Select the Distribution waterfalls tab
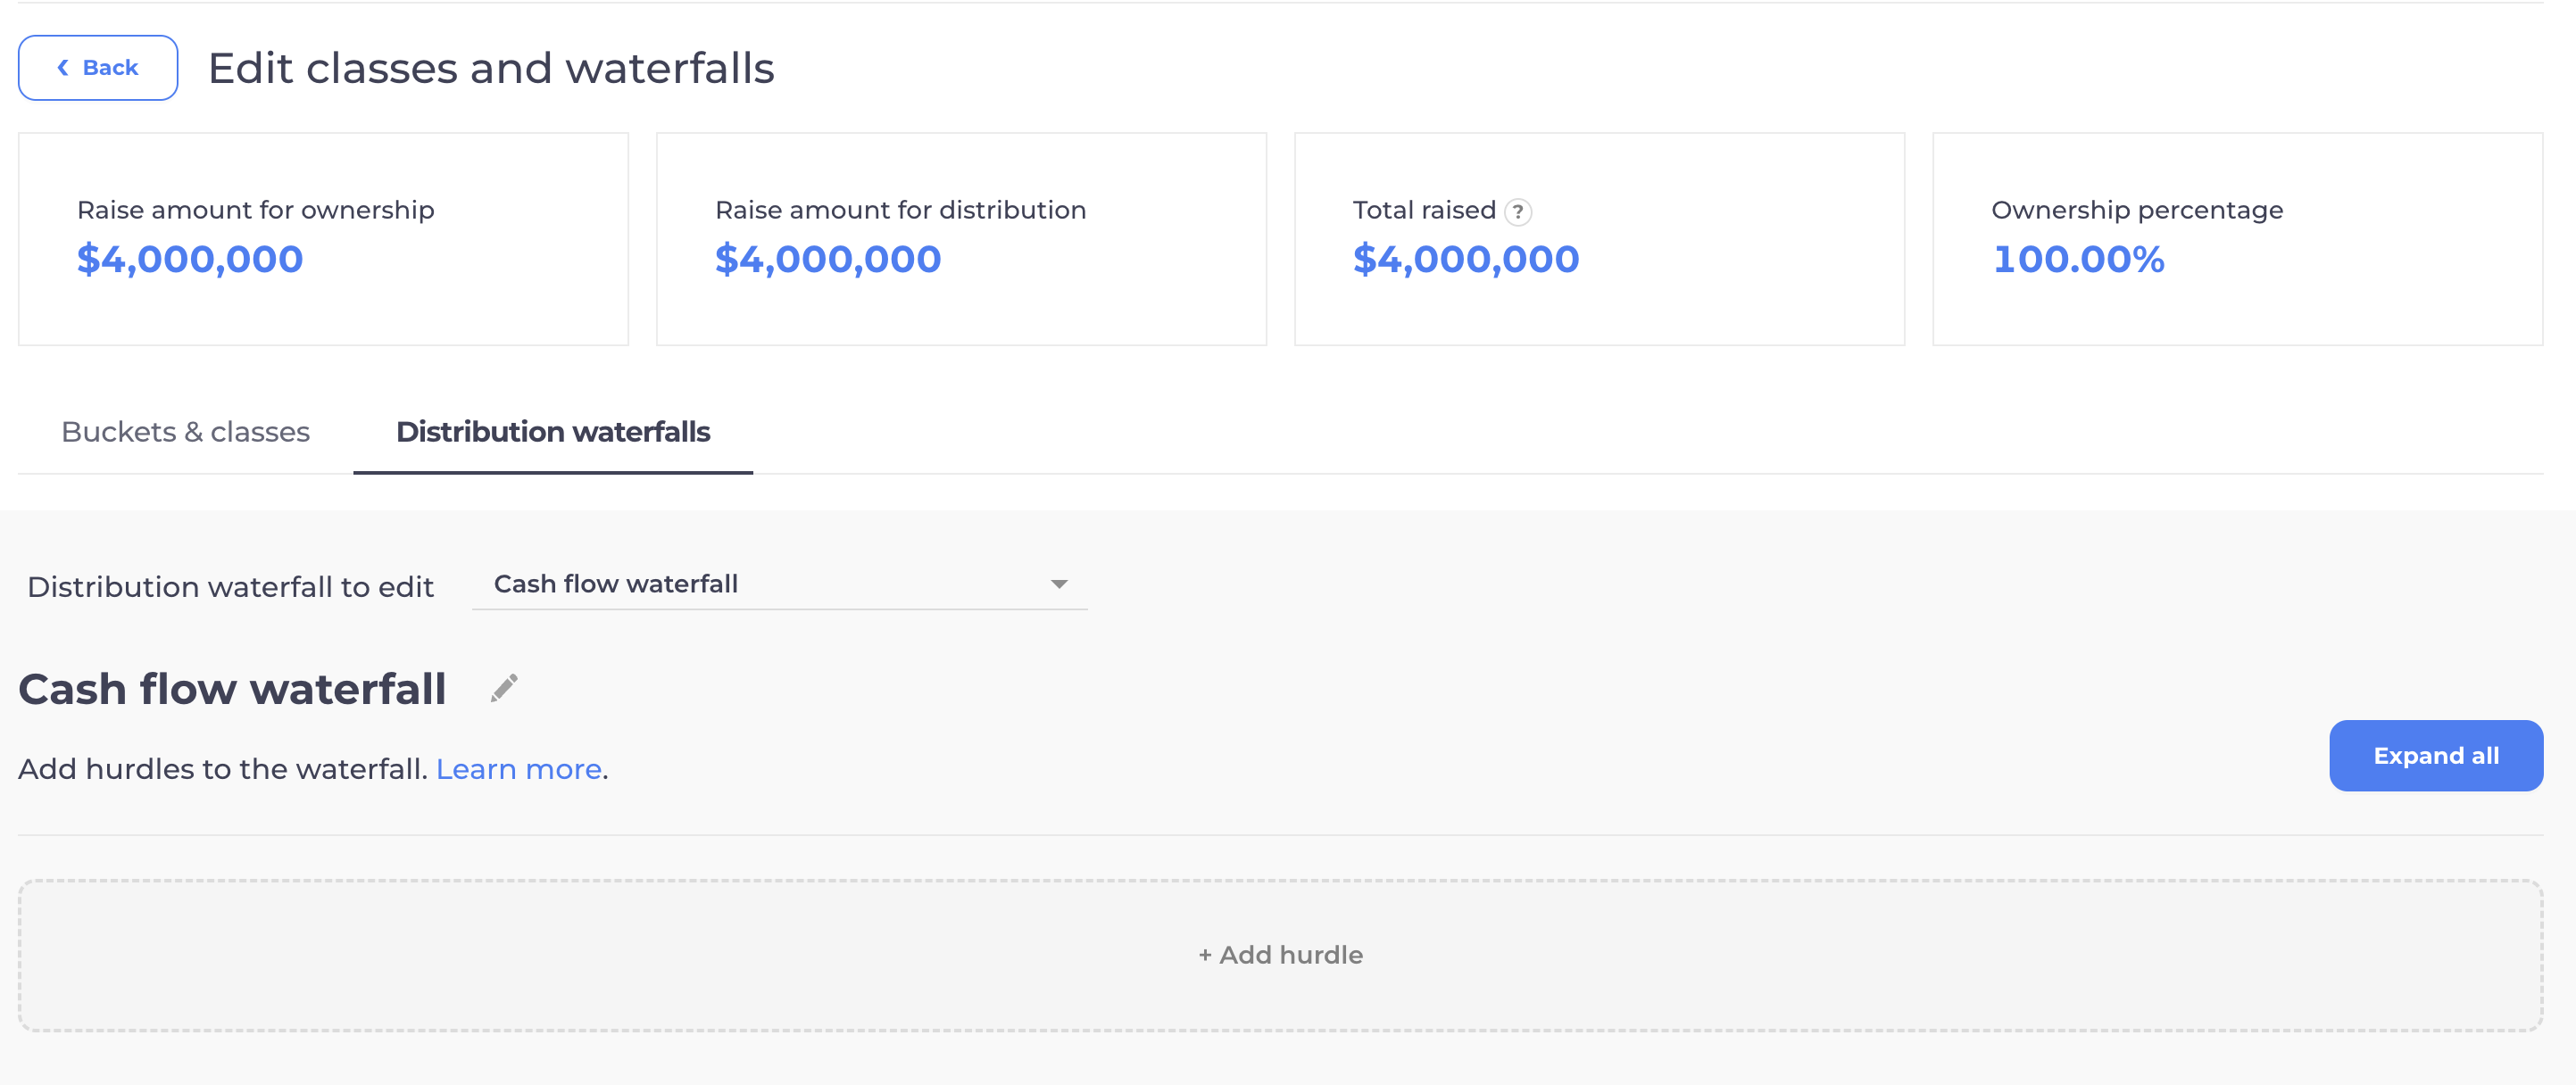The width and height of the screenshot is (2576, 1085). tap(552, 432)
